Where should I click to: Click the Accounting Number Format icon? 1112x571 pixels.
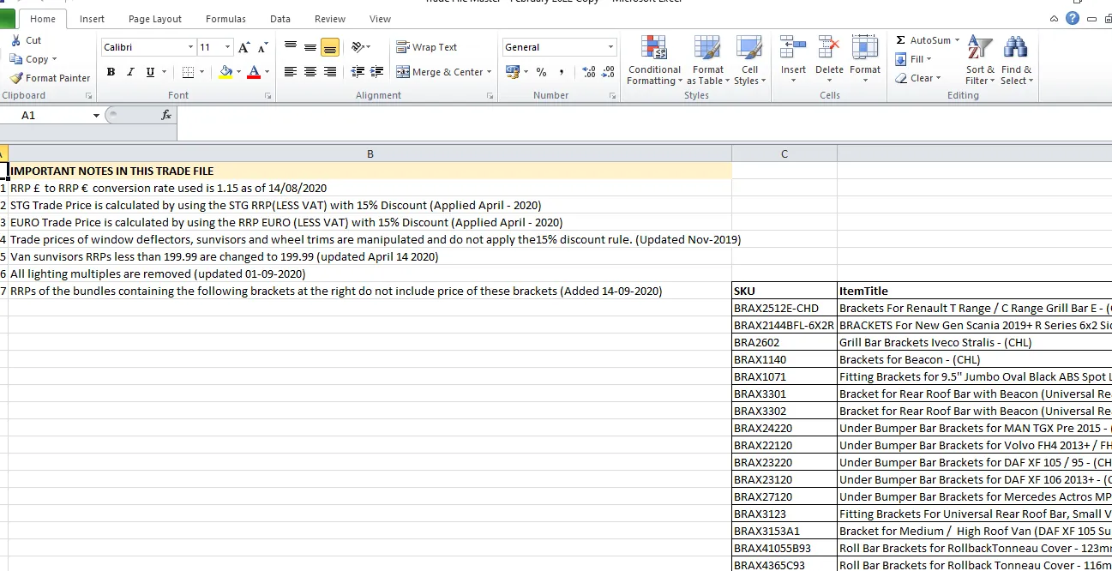click(x=514, y=72)
